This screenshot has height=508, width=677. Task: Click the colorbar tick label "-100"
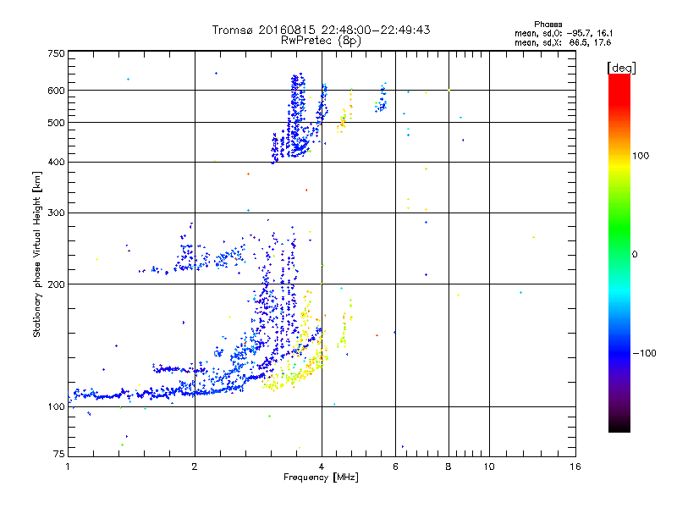(645, 353)
